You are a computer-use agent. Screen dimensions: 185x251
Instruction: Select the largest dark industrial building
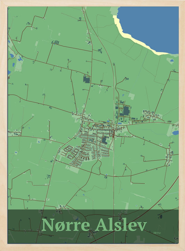[126, 111]
